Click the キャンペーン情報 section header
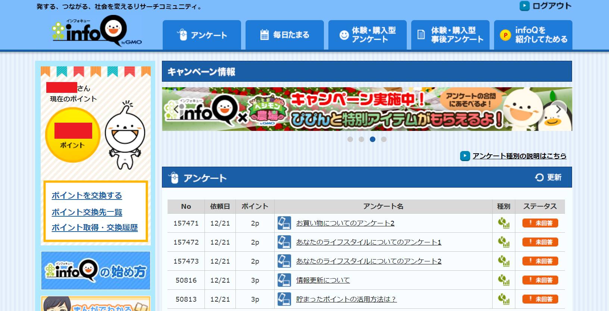Viewport: 609px width, 311px height. click(x=367, y=71)
